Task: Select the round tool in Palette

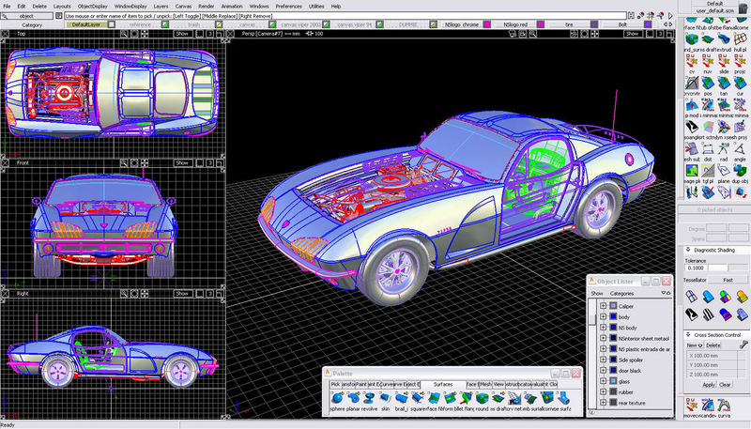Action: coord(482,398)
